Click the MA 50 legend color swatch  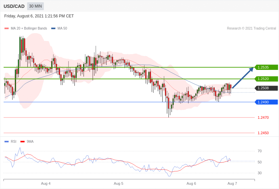(53, 29)
